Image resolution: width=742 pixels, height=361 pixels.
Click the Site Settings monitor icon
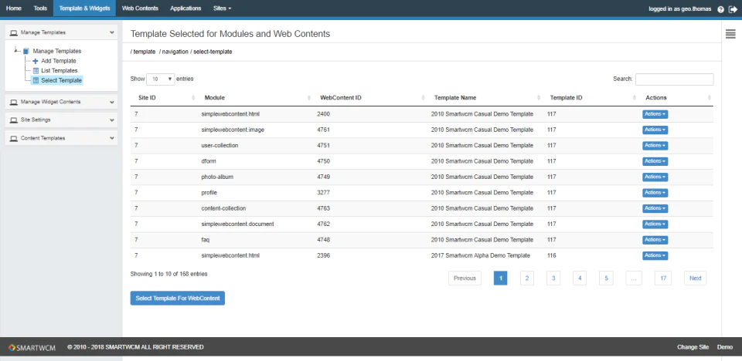tap(13, 120)
